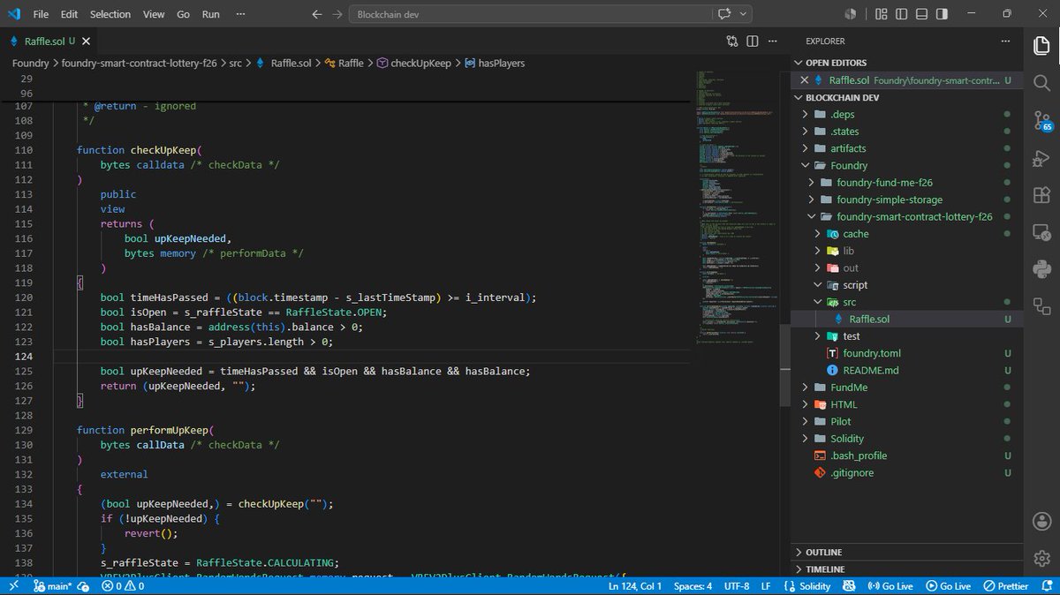
Task: Open the Search view in activity bar
Action: pos(1041,82)
